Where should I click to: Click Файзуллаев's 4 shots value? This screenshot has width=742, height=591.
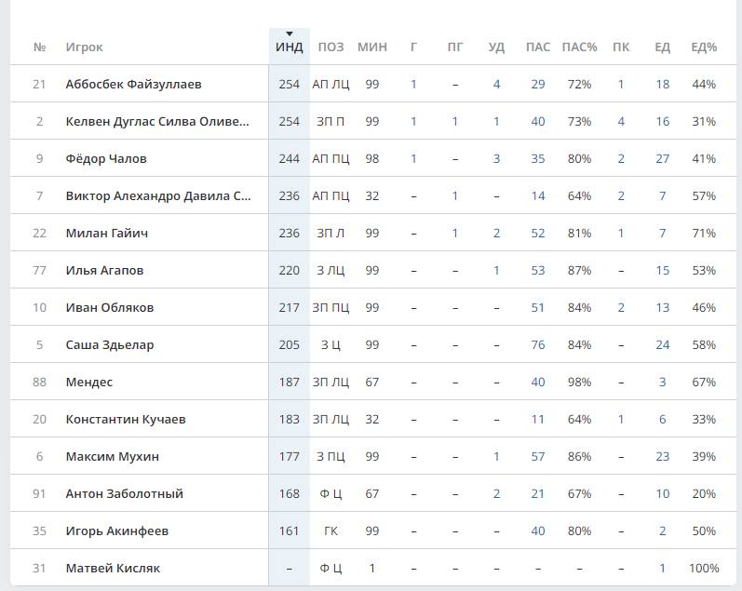tap(496, 85)
